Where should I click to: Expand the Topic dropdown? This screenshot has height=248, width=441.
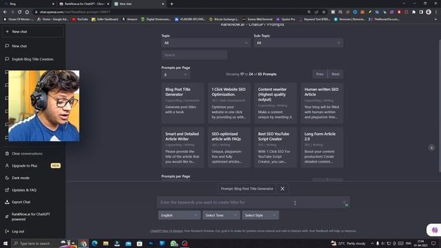tap(205, 43)
